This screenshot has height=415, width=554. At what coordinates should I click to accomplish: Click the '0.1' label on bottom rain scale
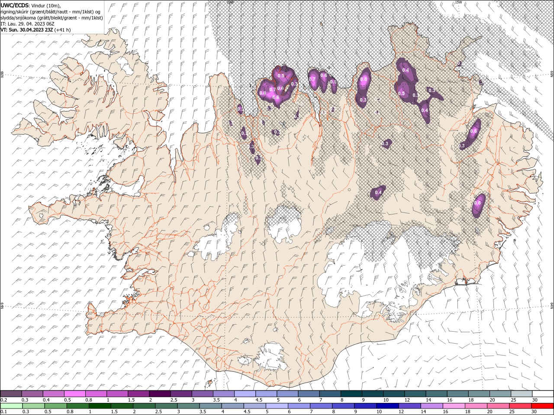click(x=3, y=412)
